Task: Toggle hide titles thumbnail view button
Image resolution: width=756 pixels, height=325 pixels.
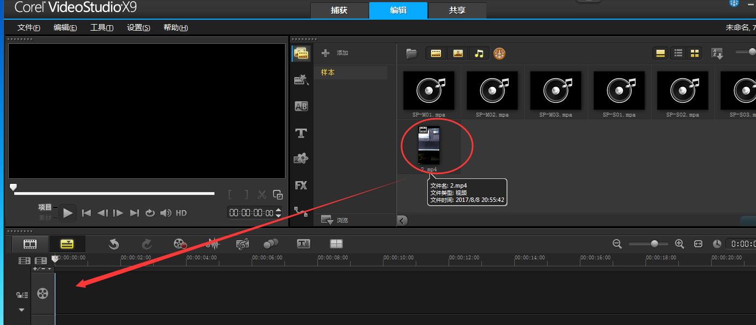Action: (x=660, y=53)
